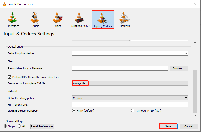Select the Input / Codecs category
This screenshot has width=201, height=132.
point(103,20)
